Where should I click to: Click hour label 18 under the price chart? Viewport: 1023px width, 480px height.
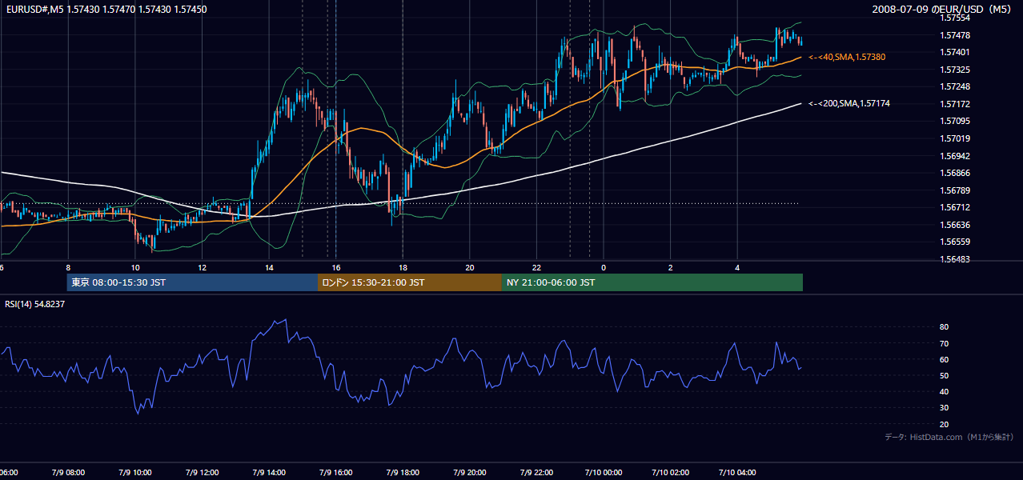tap(403, 267)
